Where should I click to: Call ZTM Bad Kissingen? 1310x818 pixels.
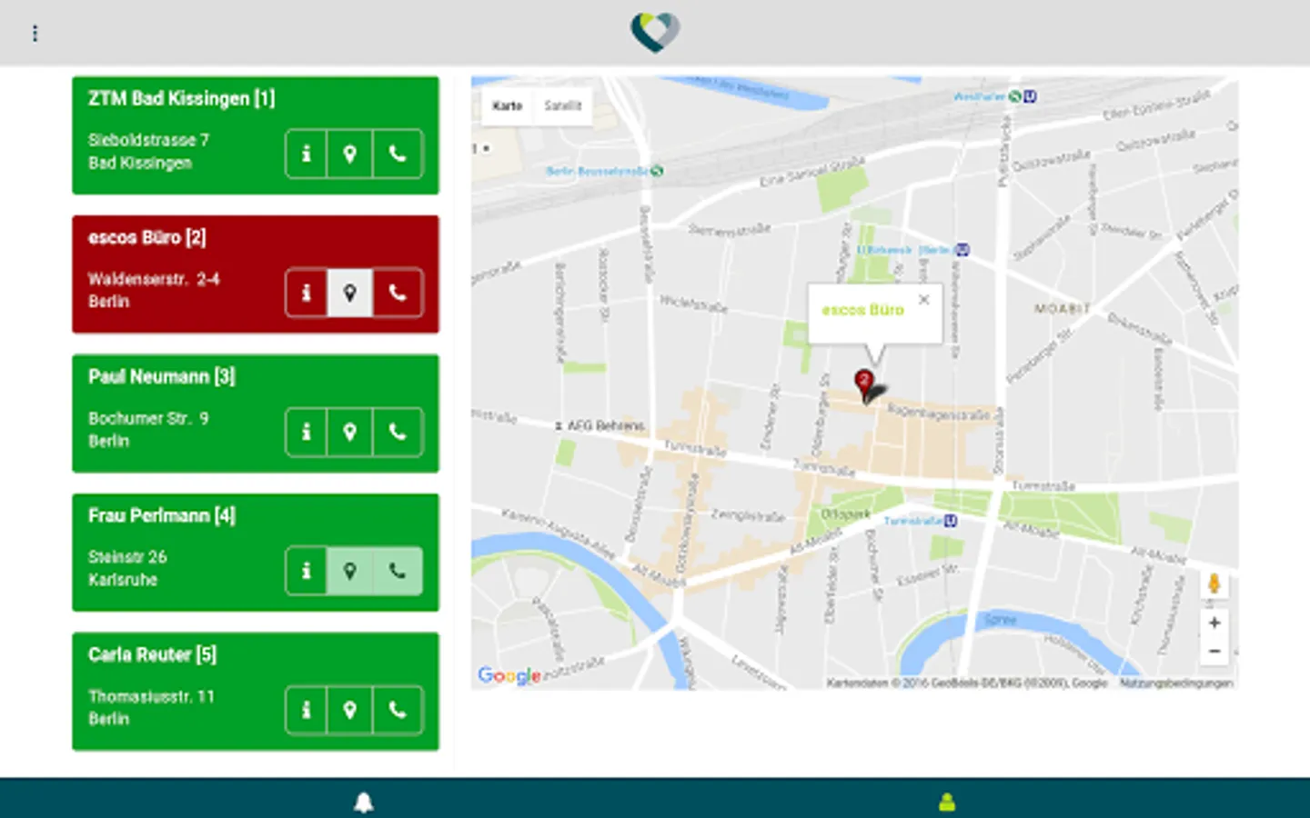398,154
